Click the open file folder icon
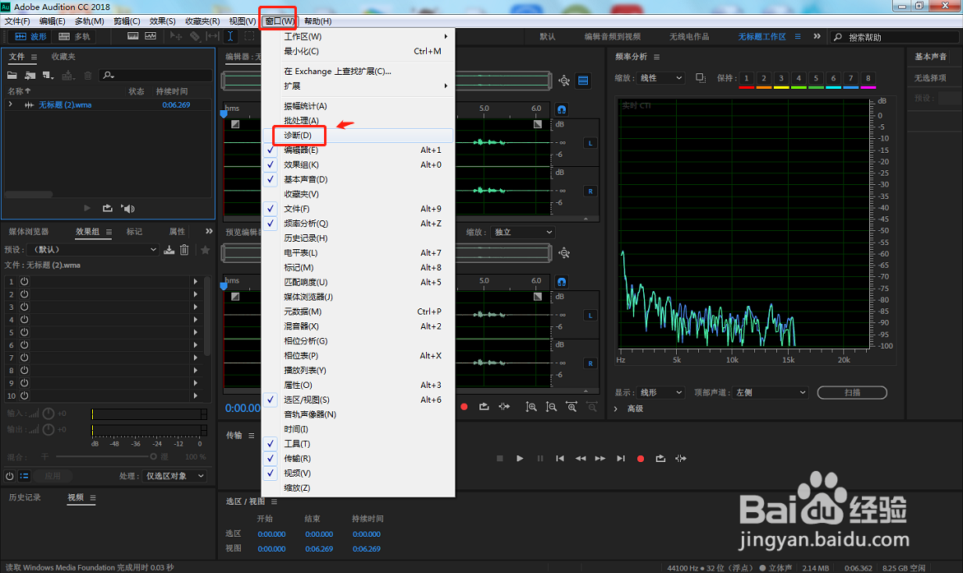Image resolution: width=963 pixels, height=573 pixels. [12, 76]
